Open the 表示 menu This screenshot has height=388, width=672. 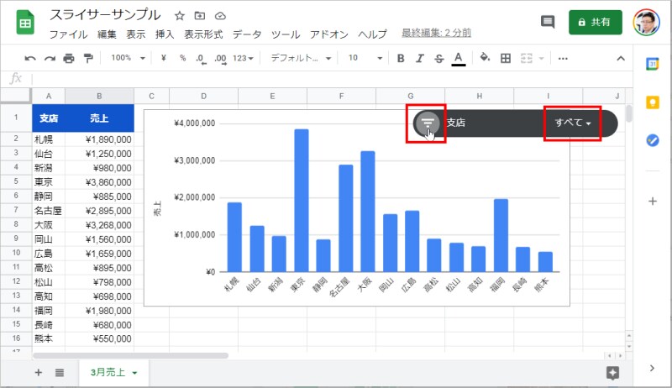(136, 34)
